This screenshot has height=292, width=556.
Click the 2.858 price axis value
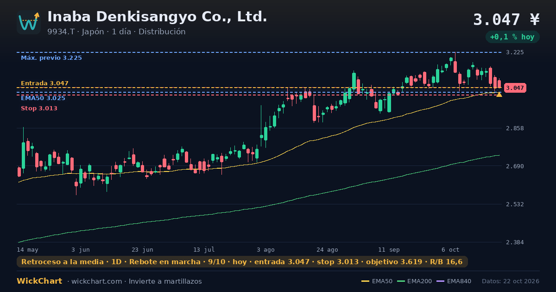[515, 128]
